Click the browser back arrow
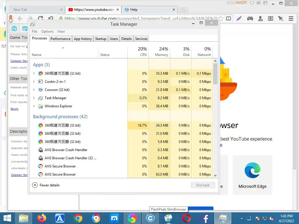 point(20,18)
